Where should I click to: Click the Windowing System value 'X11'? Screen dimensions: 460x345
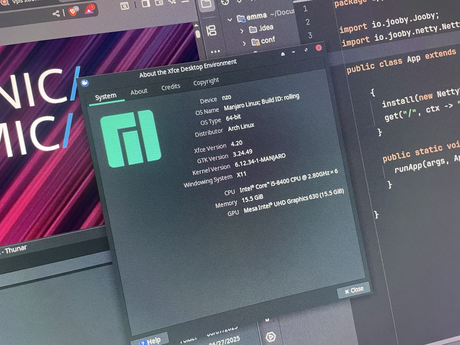[241, 174]
